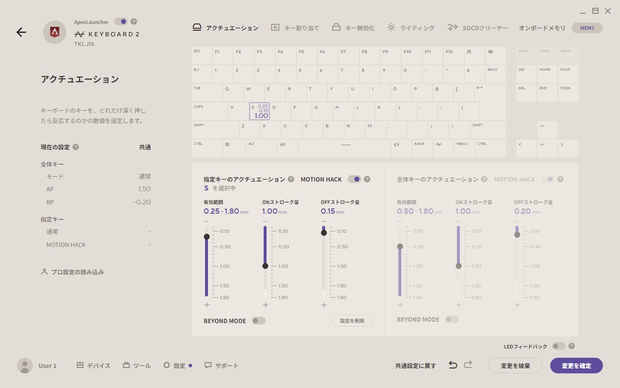620x388 pixels.
Task: Click the redo arrow icon
Action: coord(467,364)
